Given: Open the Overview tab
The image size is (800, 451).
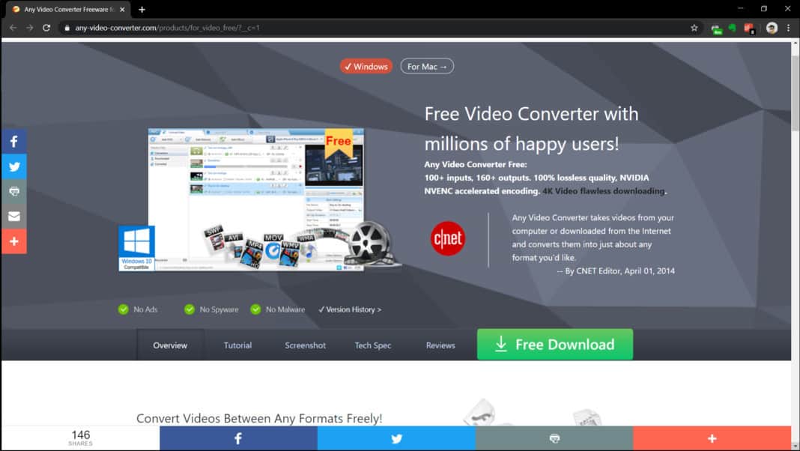Looking at the screenshot, I should [170, 345].
